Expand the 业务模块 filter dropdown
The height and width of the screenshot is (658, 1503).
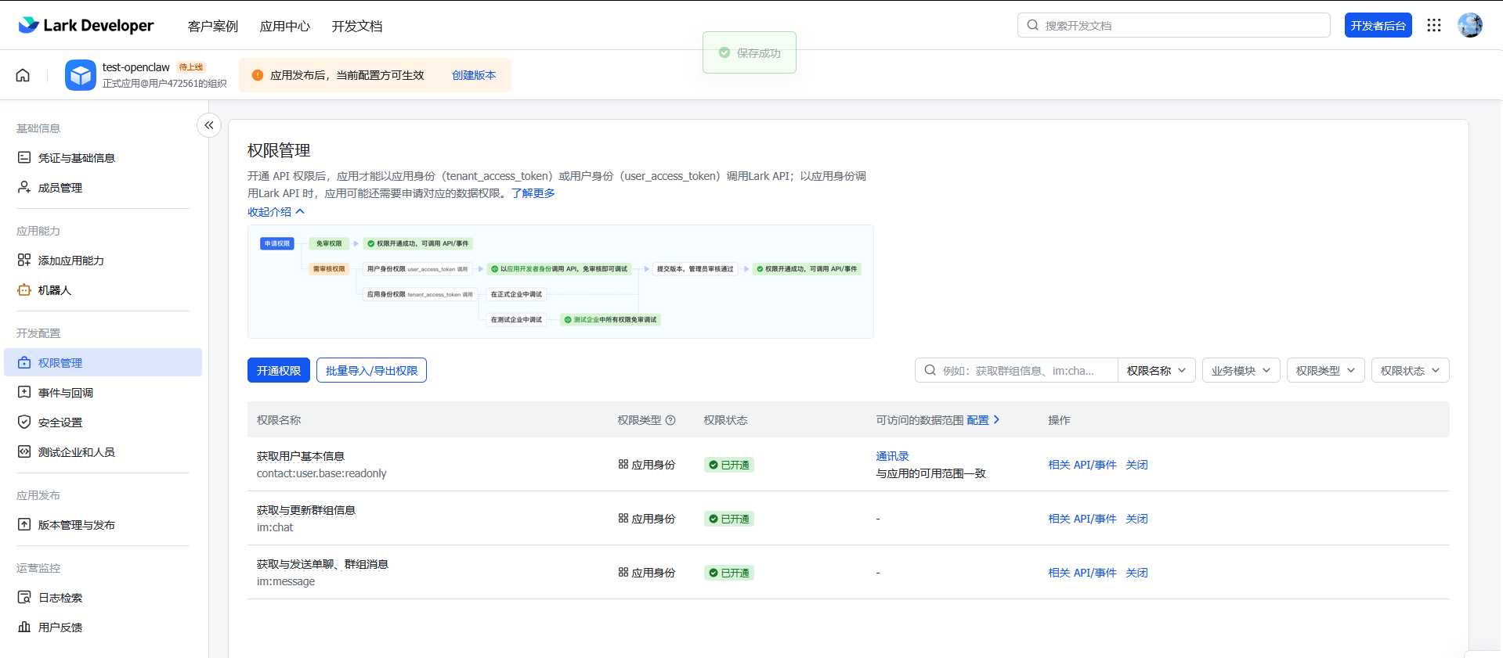click(1241, 371)
